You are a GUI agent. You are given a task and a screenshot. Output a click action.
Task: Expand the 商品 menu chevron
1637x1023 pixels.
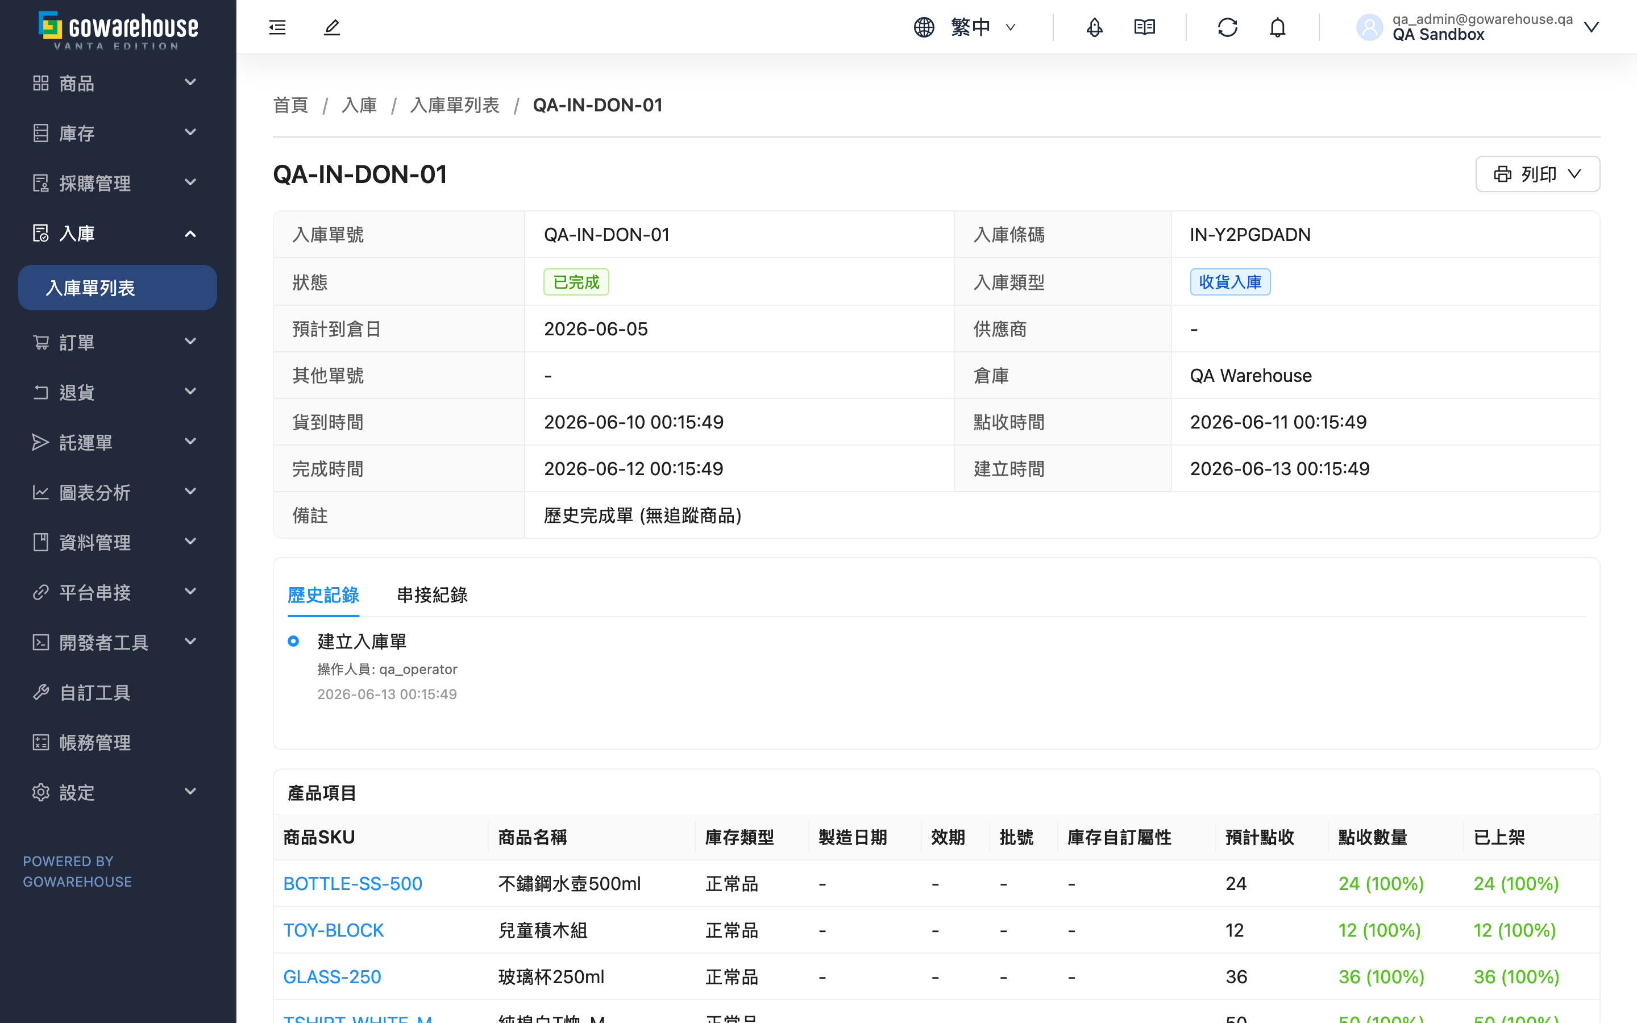[x=191, y=82]
